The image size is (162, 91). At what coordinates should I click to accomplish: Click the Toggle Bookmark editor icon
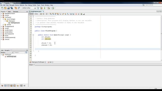[68, 14]
